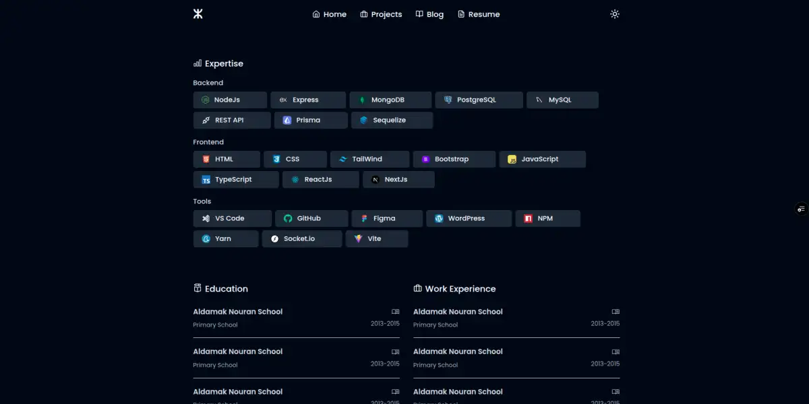Click the Backend category label
The width and height of the screenshot is (809, 404).
[208, 83]
